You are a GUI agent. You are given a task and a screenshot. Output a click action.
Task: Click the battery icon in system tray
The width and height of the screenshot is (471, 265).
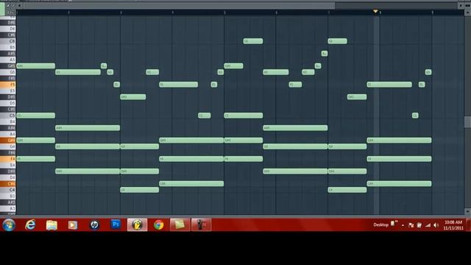pos(419,225)
